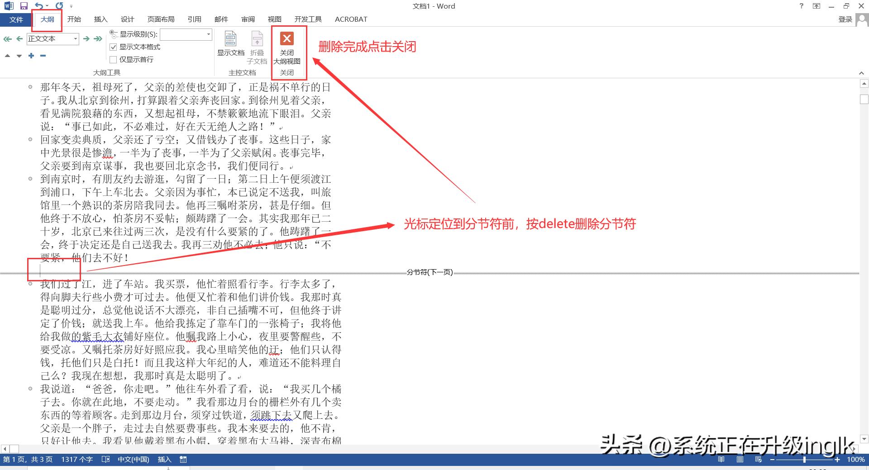Toggle 插入 insert mode in the status bar
Screen dimensions: 869x470
point(164,459)
